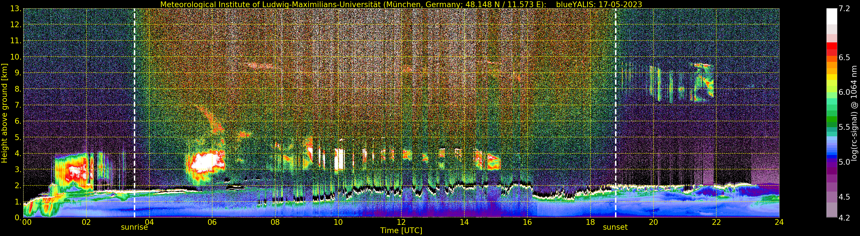Click the '7.' height tick label
860x236 pixels.
pos(18,105)
